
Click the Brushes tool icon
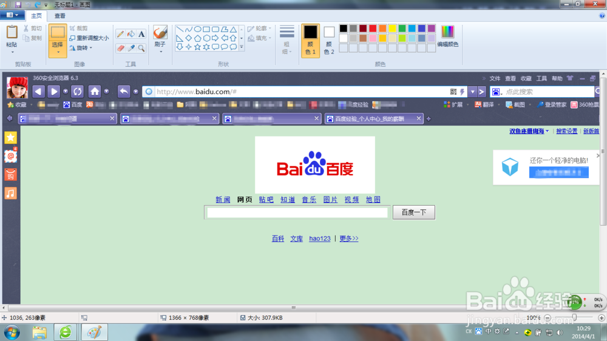click(x=160, y=33)
